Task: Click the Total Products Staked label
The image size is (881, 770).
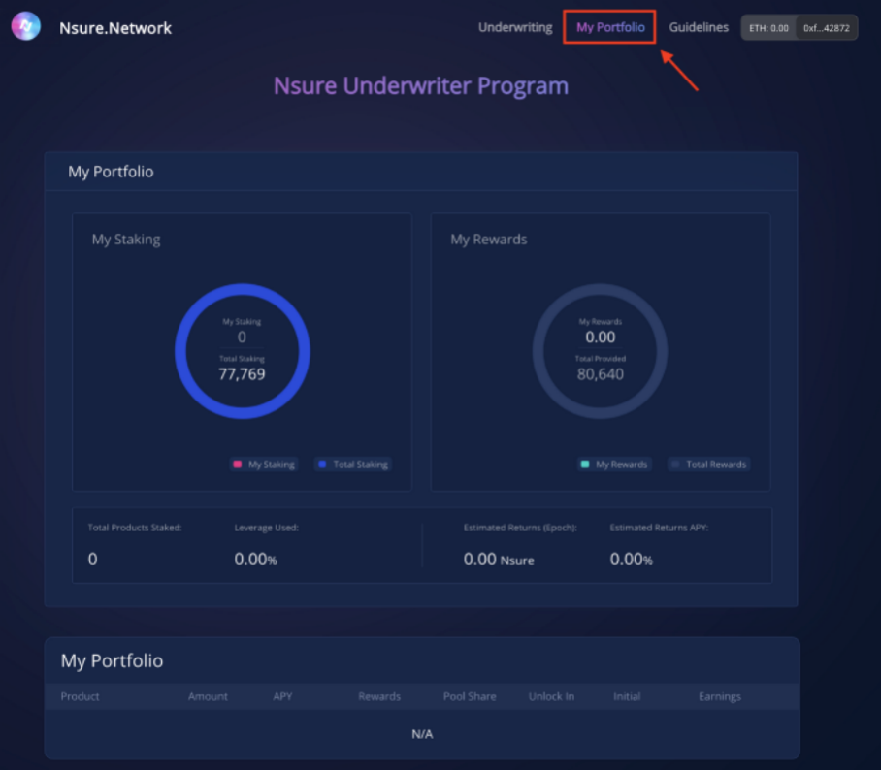Action: tap(135, 528)
